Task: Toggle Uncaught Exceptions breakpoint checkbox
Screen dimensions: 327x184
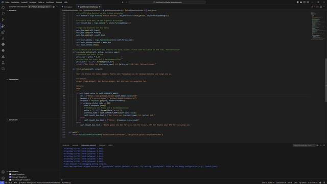Action: (x=10, y=177)
